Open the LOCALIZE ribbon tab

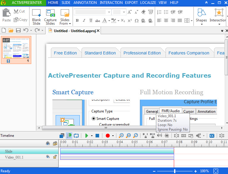pos(148,3)
